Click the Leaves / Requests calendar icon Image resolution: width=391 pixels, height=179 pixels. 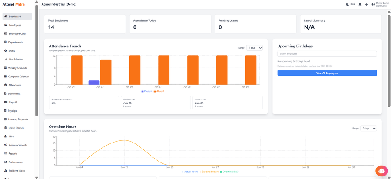pyautogui.click(x=6, y=119)
